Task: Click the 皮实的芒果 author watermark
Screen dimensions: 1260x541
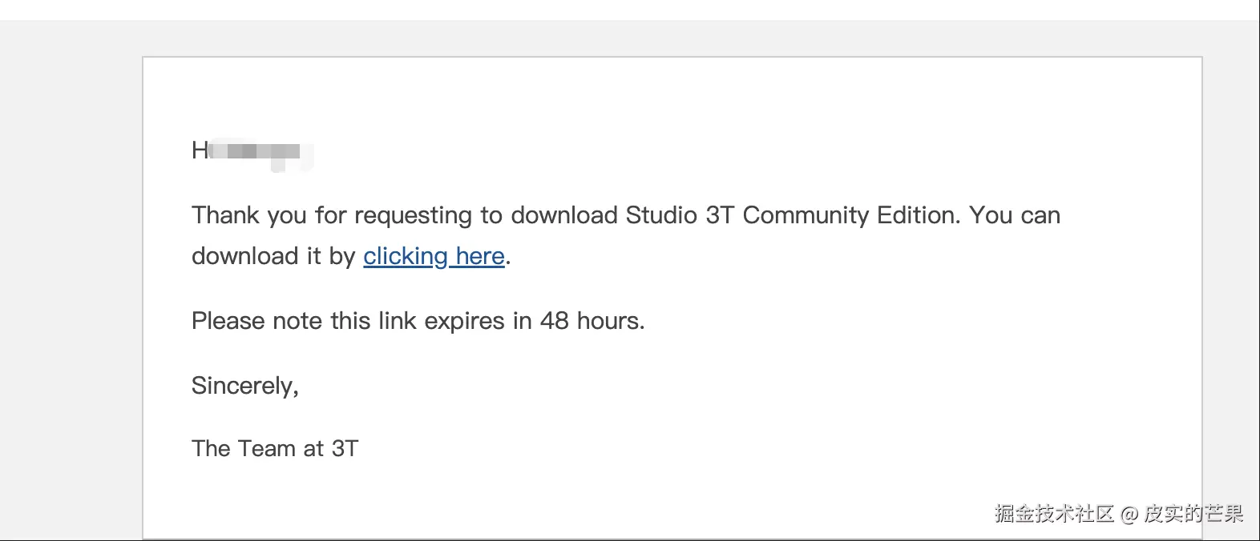Action: (x=1193, y=513)
